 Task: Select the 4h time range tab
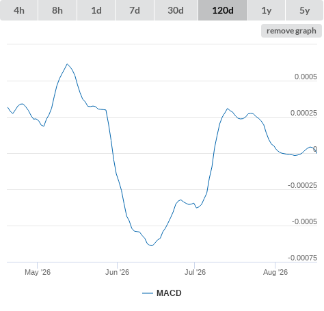[19, 10]
